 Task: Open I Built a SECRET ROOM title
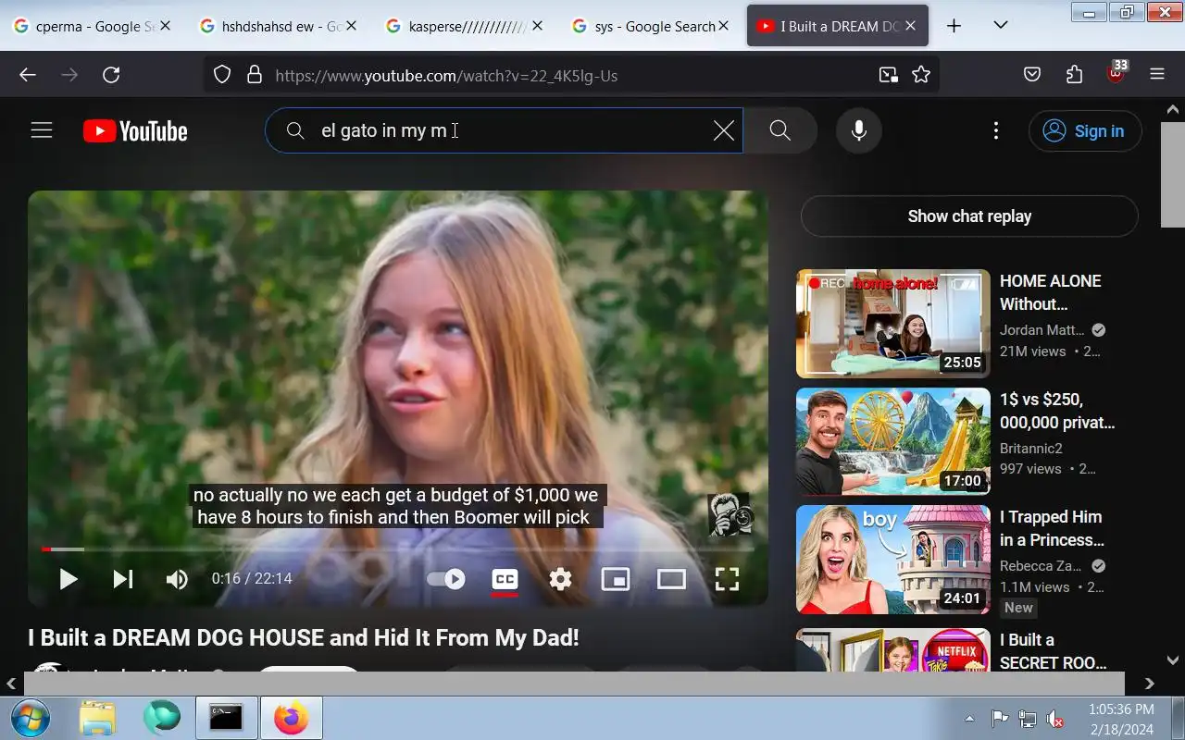[1054, 651]
